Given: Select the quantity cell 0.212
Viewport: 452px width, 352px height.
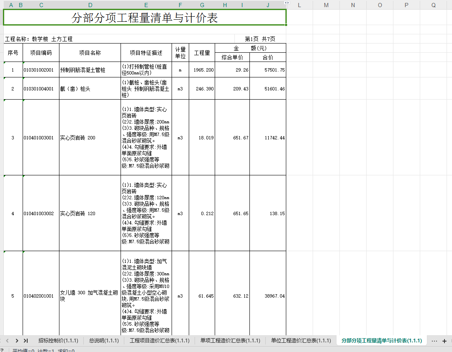Looking at the screenshot, I should (202, 213).
